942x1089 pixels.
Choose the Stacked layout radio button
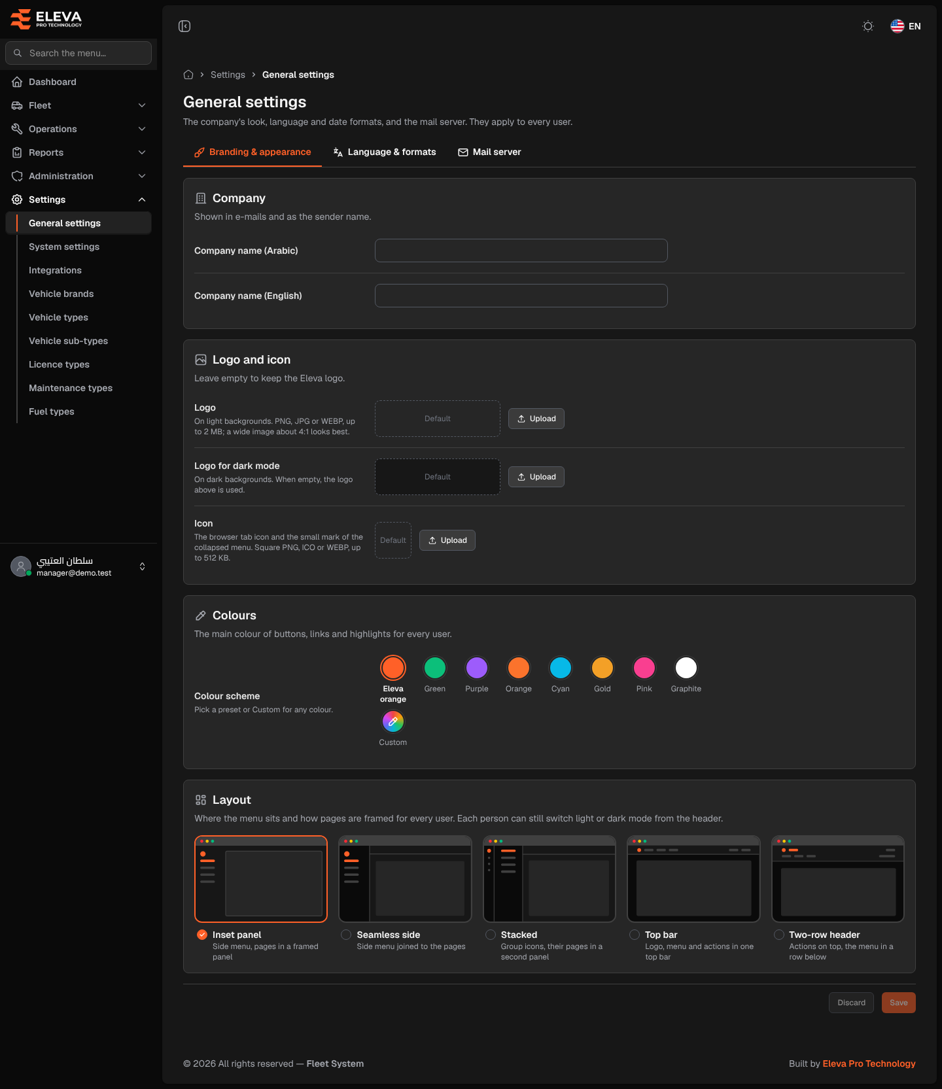491,935
